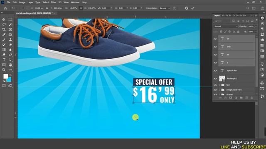Screen dimensions: 266x149
Task: Select the Rectangular Marquee tool
Action: [x=10, y=19]
